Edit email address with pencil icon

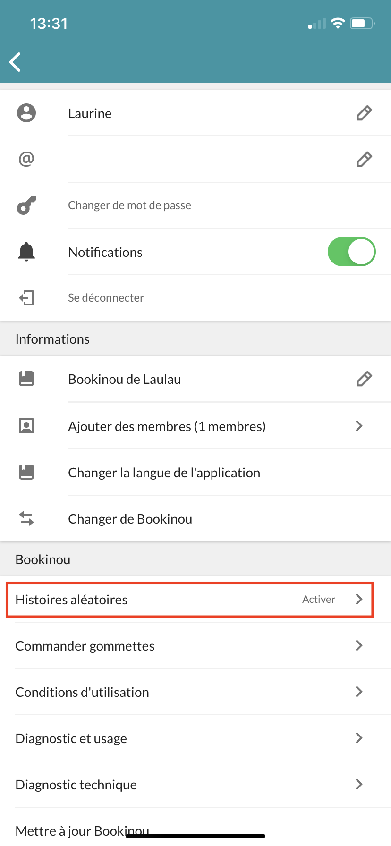[364, 160]
